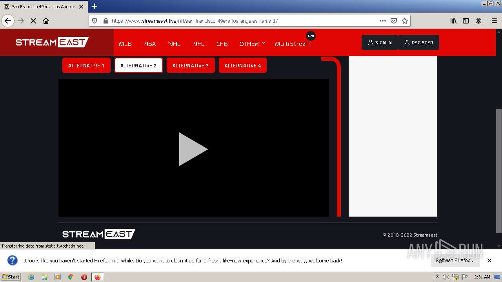Switch to Alternative 1 stream

(86, 65)
